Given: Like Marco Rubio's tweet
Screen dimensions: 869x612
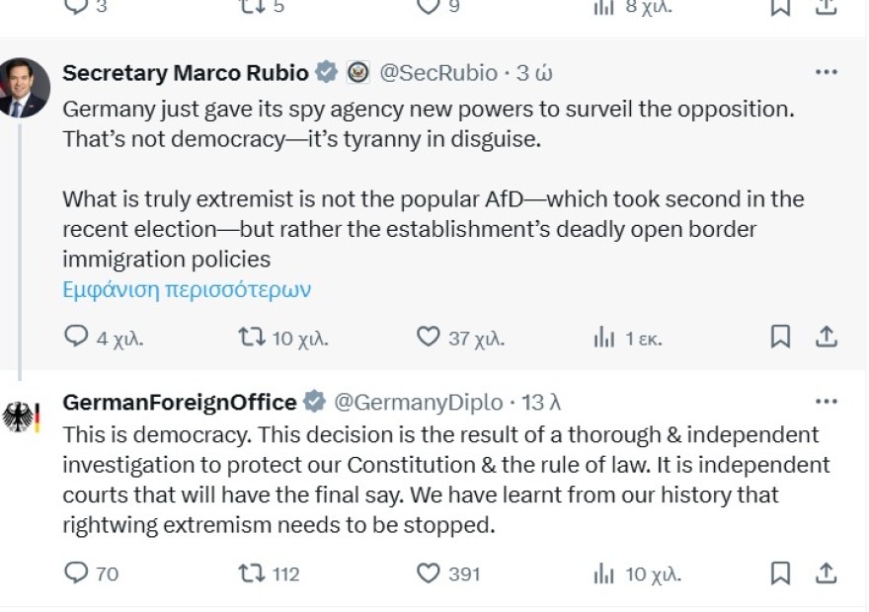Looking at the screenshot, I should (428, 338).
